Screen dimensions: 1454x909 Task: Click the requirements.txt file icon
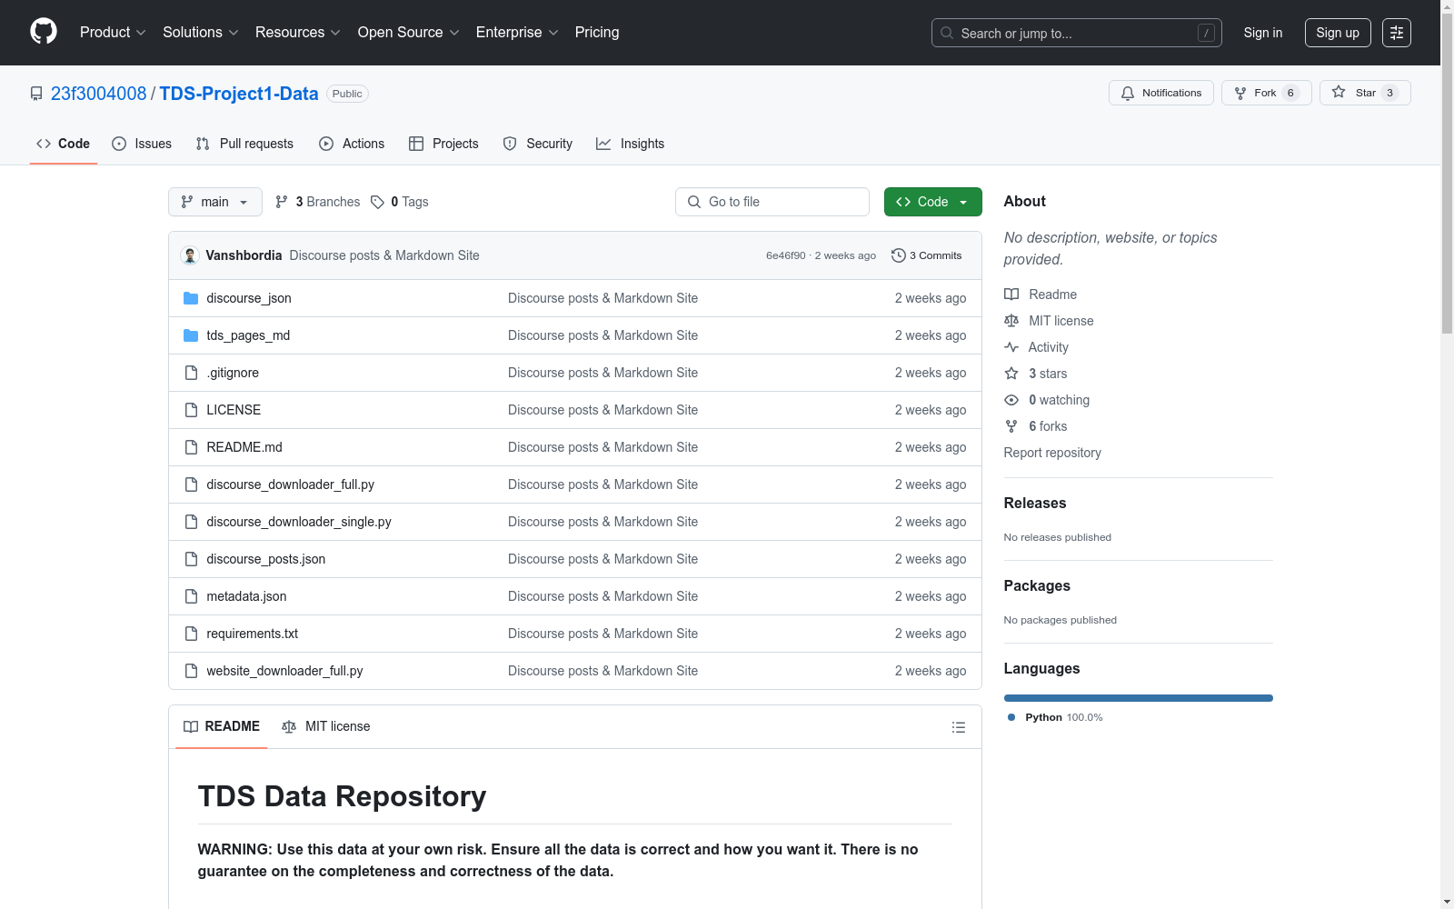click(191, 634)
